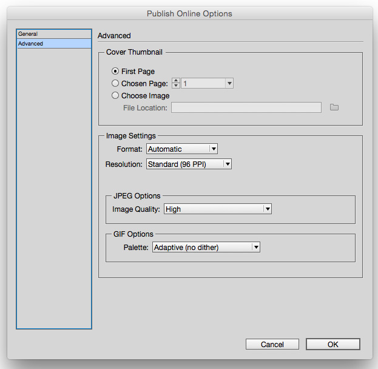Open the Chosen Page number dropdown arrow
This screenshot has width=378, height=369.
[x=229, y=83]
